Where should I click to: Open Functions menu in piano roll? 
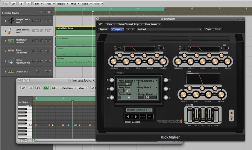tap(68, 88)
